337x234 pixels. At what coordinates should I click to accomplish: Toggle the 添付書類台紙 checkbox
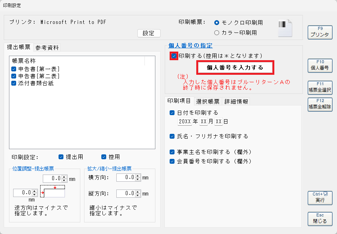(x=14, y=83)
